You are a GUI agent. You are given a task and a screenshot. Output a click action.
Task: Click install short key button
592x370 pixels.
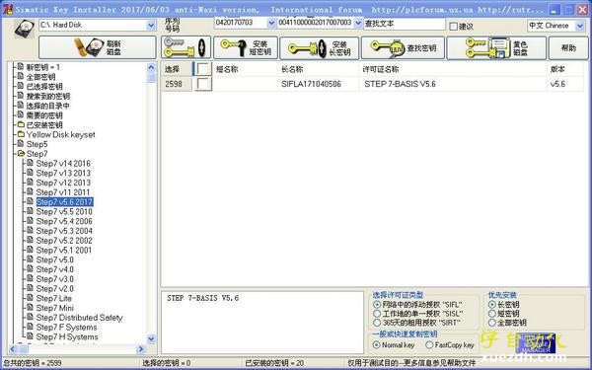[246, 47]
